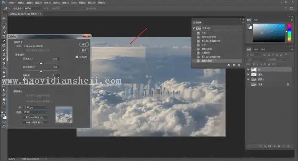The width and height of the screenshot is (298, 161).
Task: Select the Rectangular Marquee tool
Action: point(4,23)
